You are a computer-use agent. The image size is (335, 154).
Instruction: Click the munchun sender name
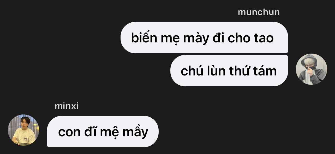pyautogui.click(x=259, y=12)
